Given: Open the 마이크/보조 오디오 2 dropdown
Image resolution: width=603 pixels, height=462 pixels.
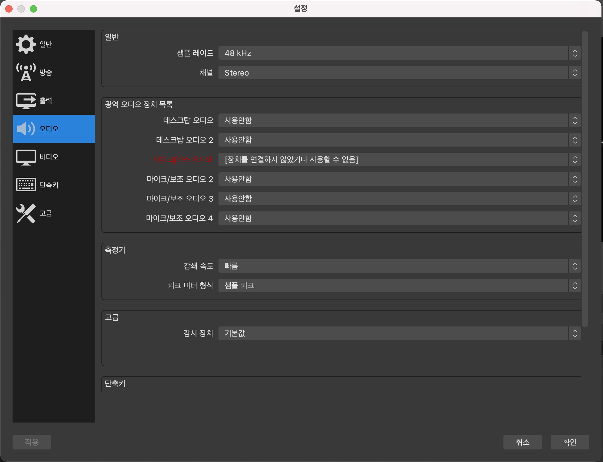Looking at the screenshot, I should click(x=399, y=179).
